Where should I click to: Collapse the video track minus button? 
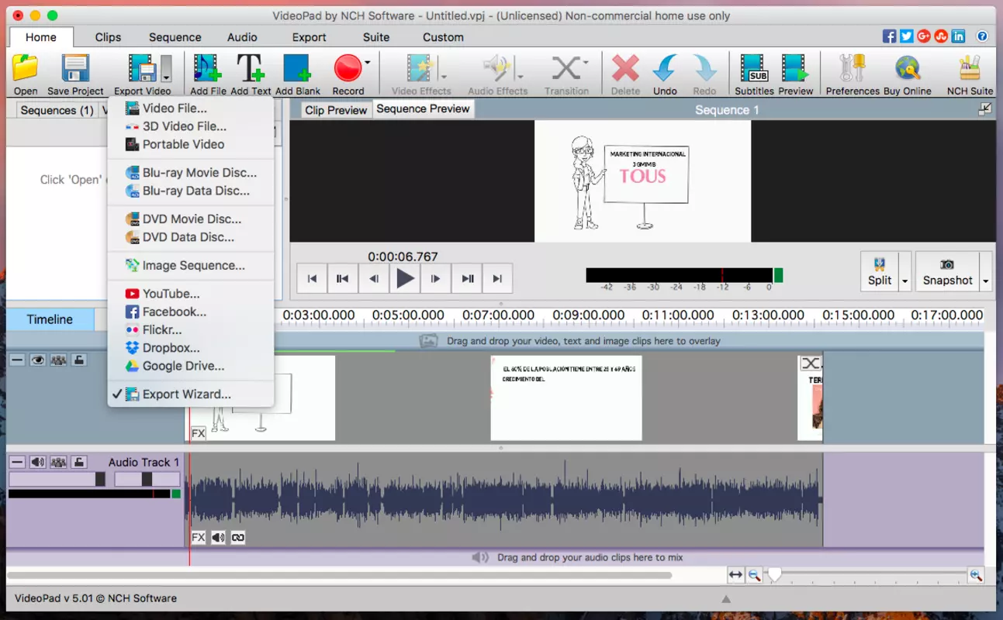pos(17,360)
